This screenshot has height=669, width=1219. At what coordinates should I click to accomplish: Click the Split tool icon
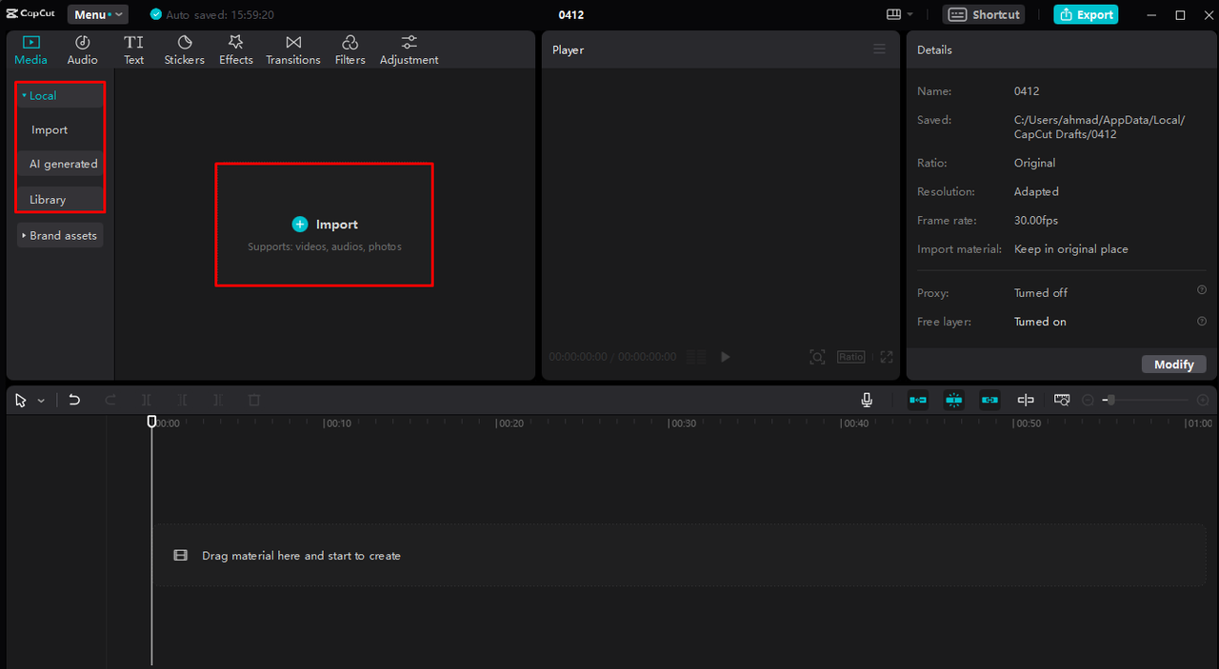tap(147, 401)
